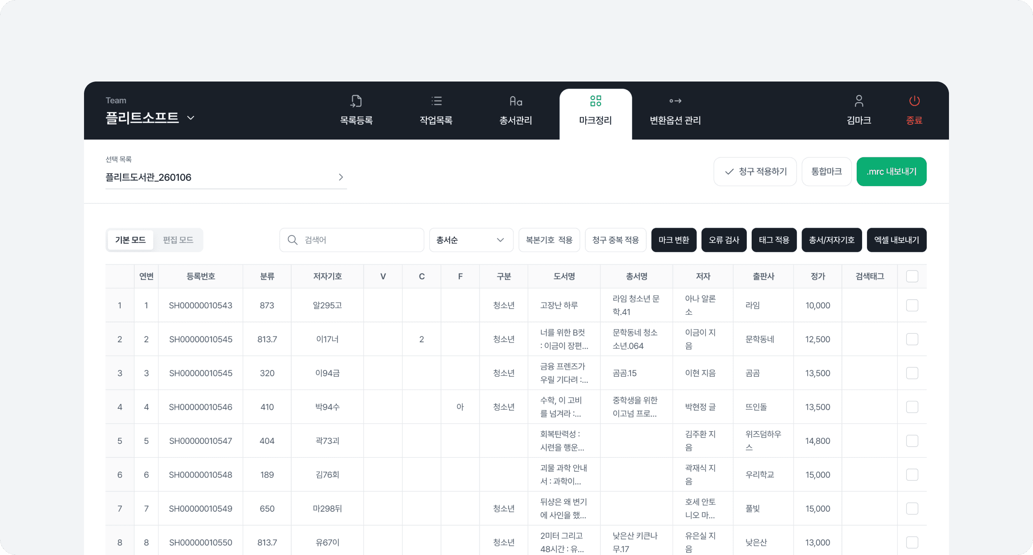Click the green .mrc 내보내기 button
This screenshot has width=1033, height=555.
[891, 172]
